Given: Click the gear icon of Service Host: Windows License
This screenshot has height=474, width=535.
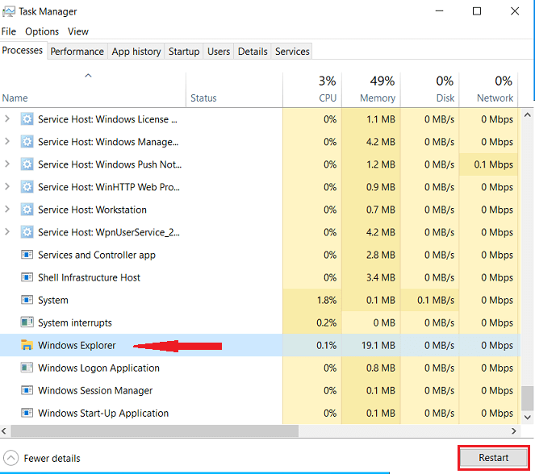Looking at the screenshot, I should click(27, 119).
